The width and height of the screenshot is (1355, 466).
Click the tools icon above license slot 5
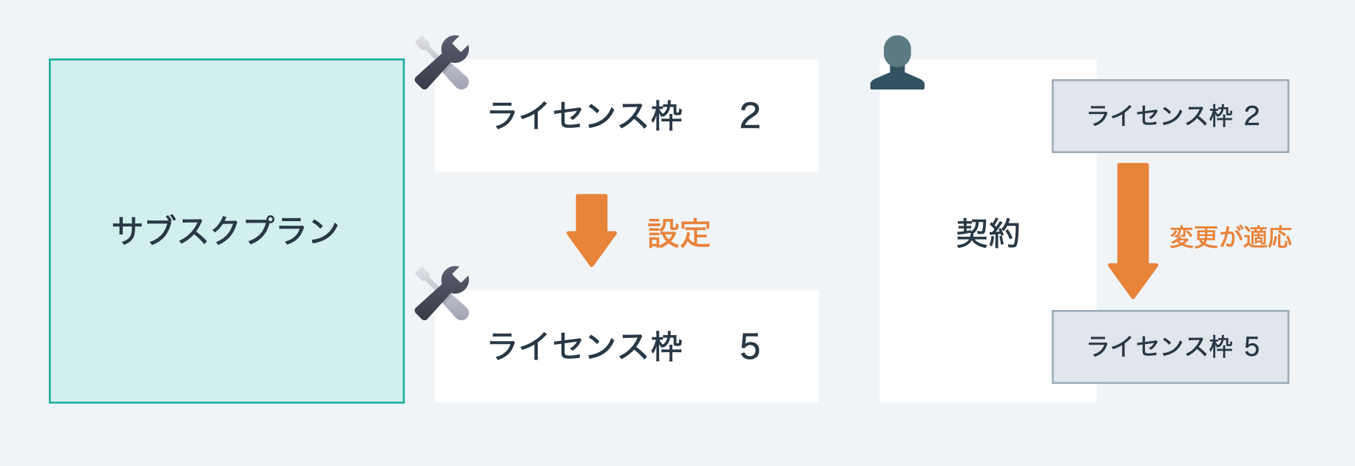click(442, 294)
